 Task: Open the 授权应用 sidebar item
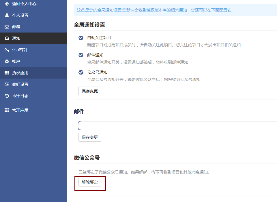coord(20,73)
